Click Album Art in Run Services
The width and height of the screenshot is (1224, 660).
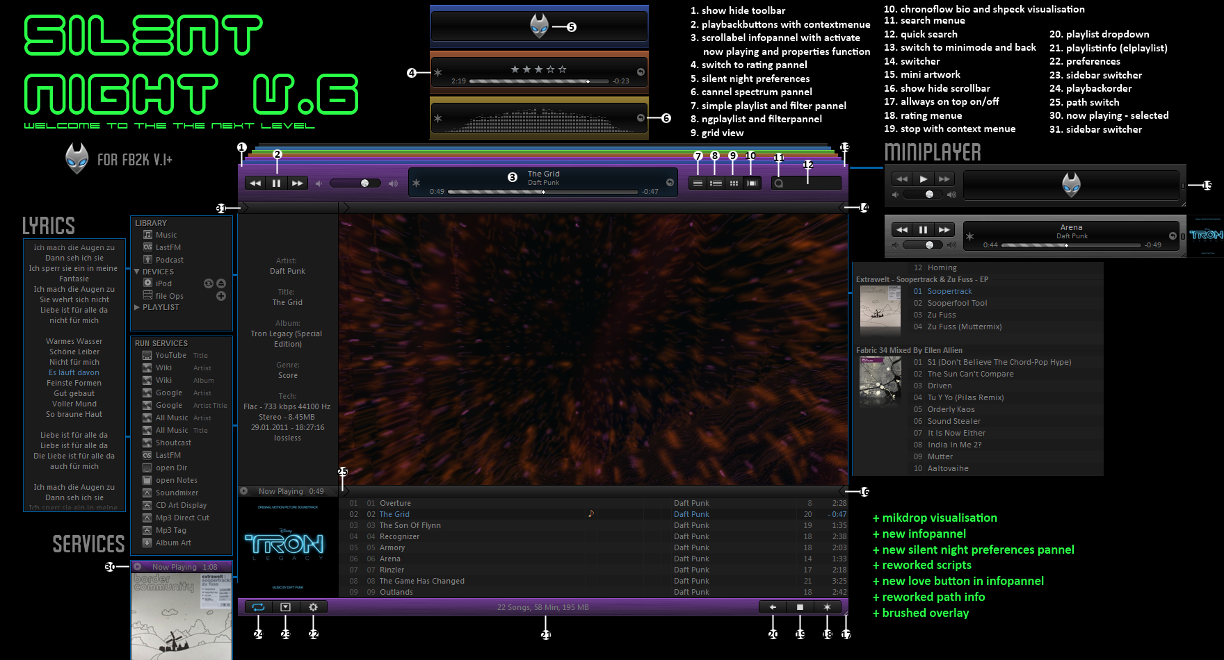click(173, 543)
